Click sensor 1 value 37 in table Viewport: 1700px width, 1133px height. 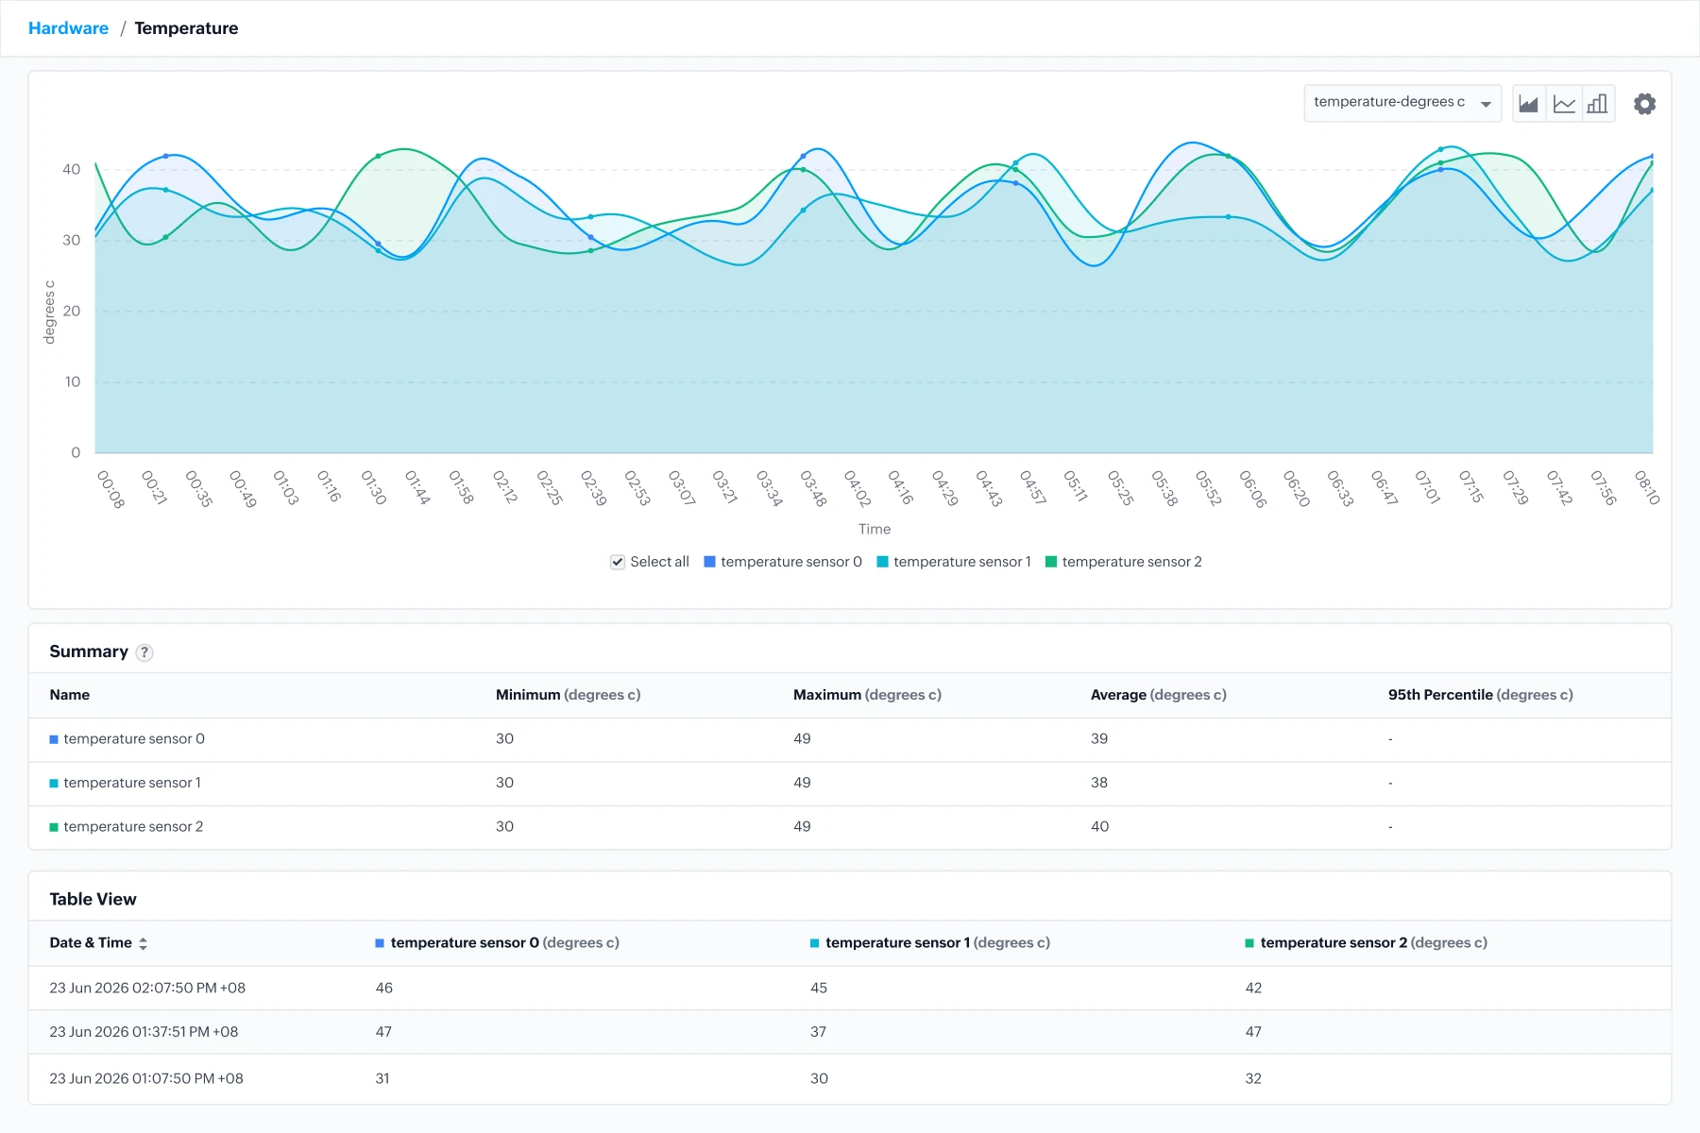coord(818,1032)
